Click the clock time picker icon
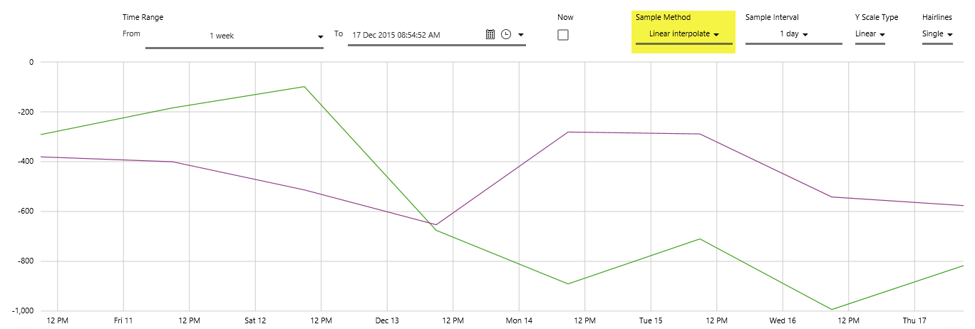The width and height of the screenshot is (975, 329). pyautogui.click(x=506, y=34)
